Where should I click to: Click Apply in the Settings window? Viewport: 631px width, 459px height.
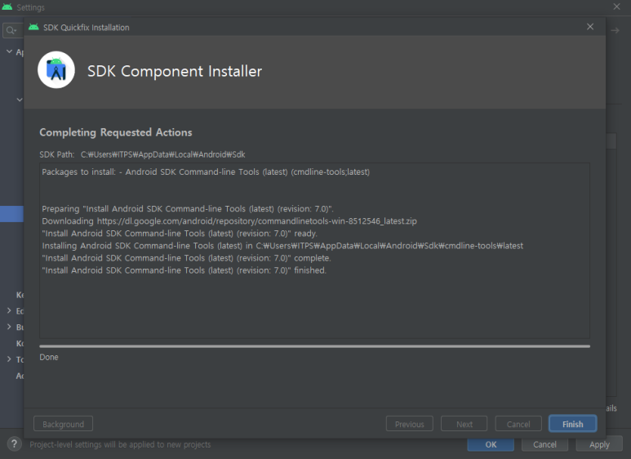tap(599, 444)
